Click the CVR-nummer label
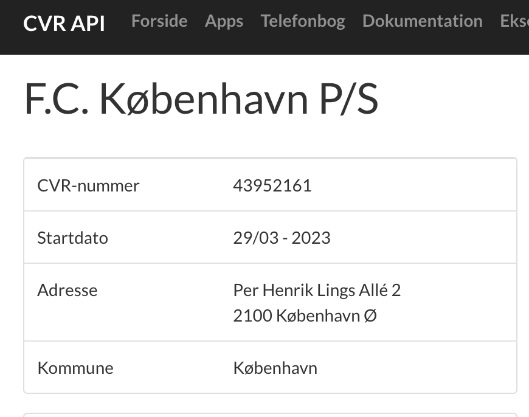The height and width of the screenshot is (417, 529). [x=88, y=185]
